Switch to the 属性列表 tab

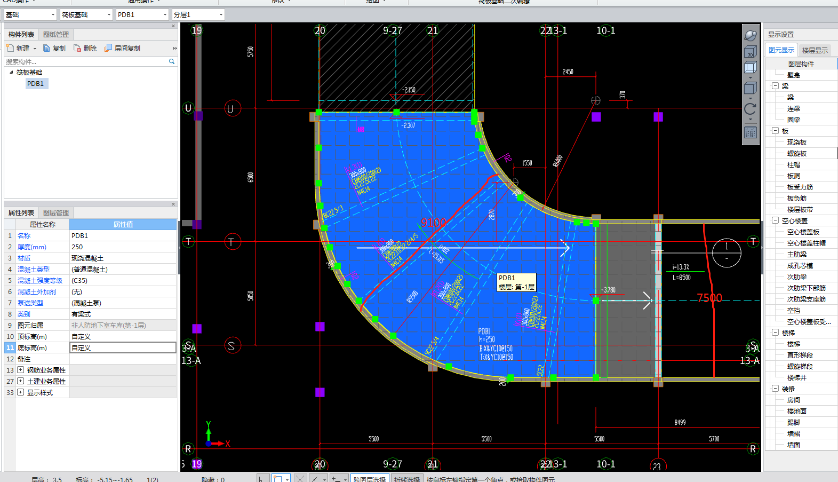(21, 212)
